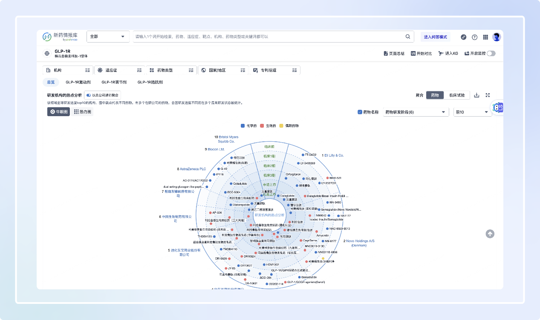Viewport: 540px width, 320px height.
Task: Open the 全部 search scope dropdown
Action: click(108, 37)
